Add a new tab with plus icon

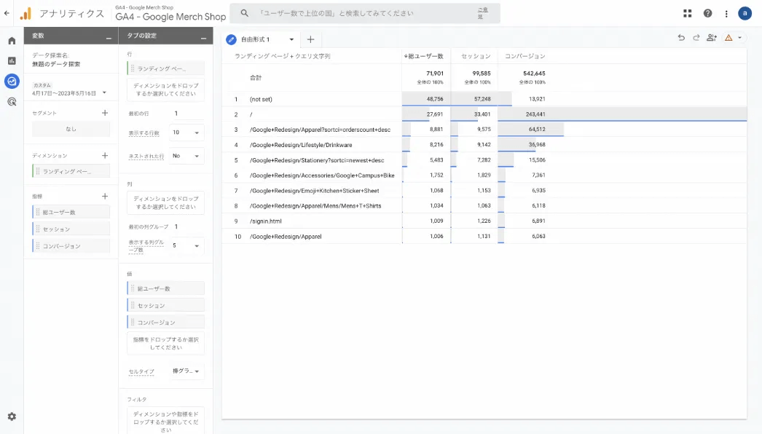[310, 39]
